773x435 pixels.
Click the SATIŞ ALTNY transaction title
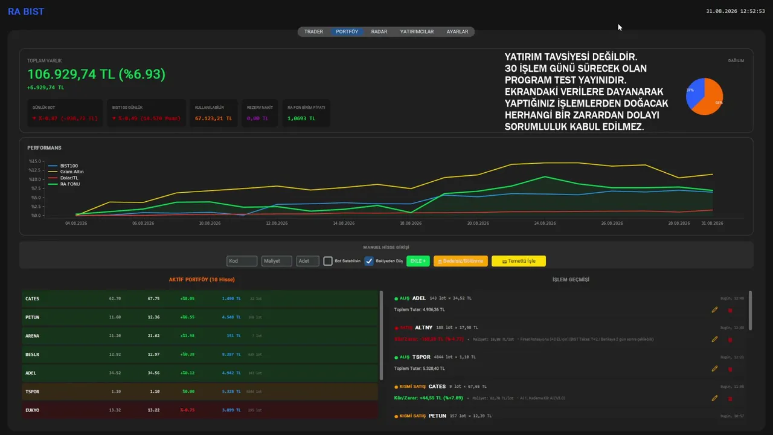[412, 327]
